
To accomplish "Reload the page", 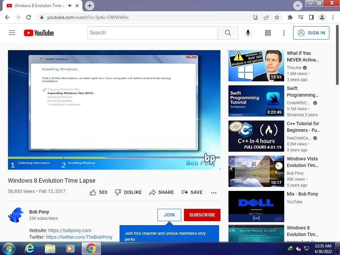I will coord(29,17).
